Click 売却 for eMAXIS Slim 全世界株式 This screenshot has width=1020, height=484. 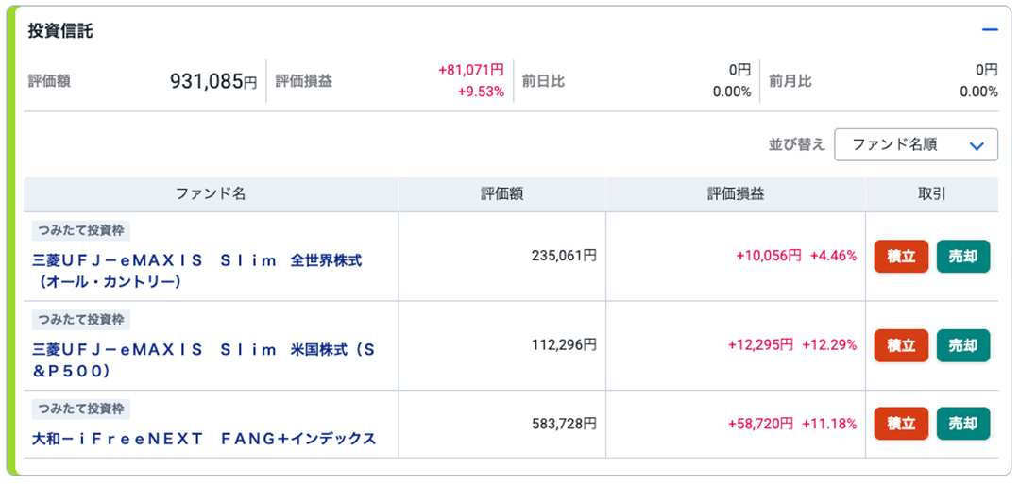(962, 256)
